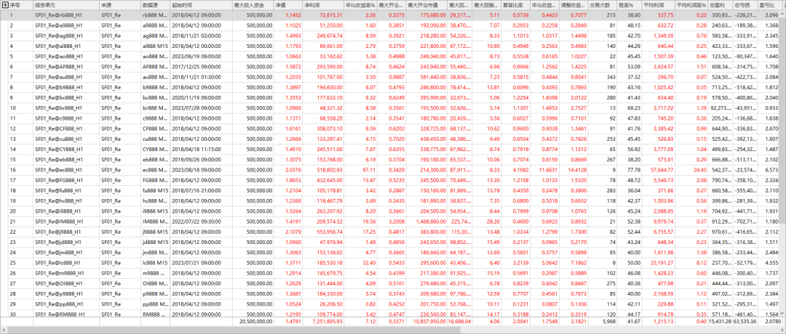Sort by the 序号 column header
The height and width of the screenshot is (334, 786).
tap(16, 4)
